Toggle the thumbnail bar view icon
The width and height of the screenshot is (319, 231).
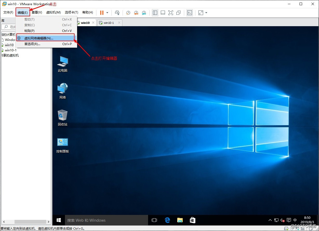pos(163,12)
